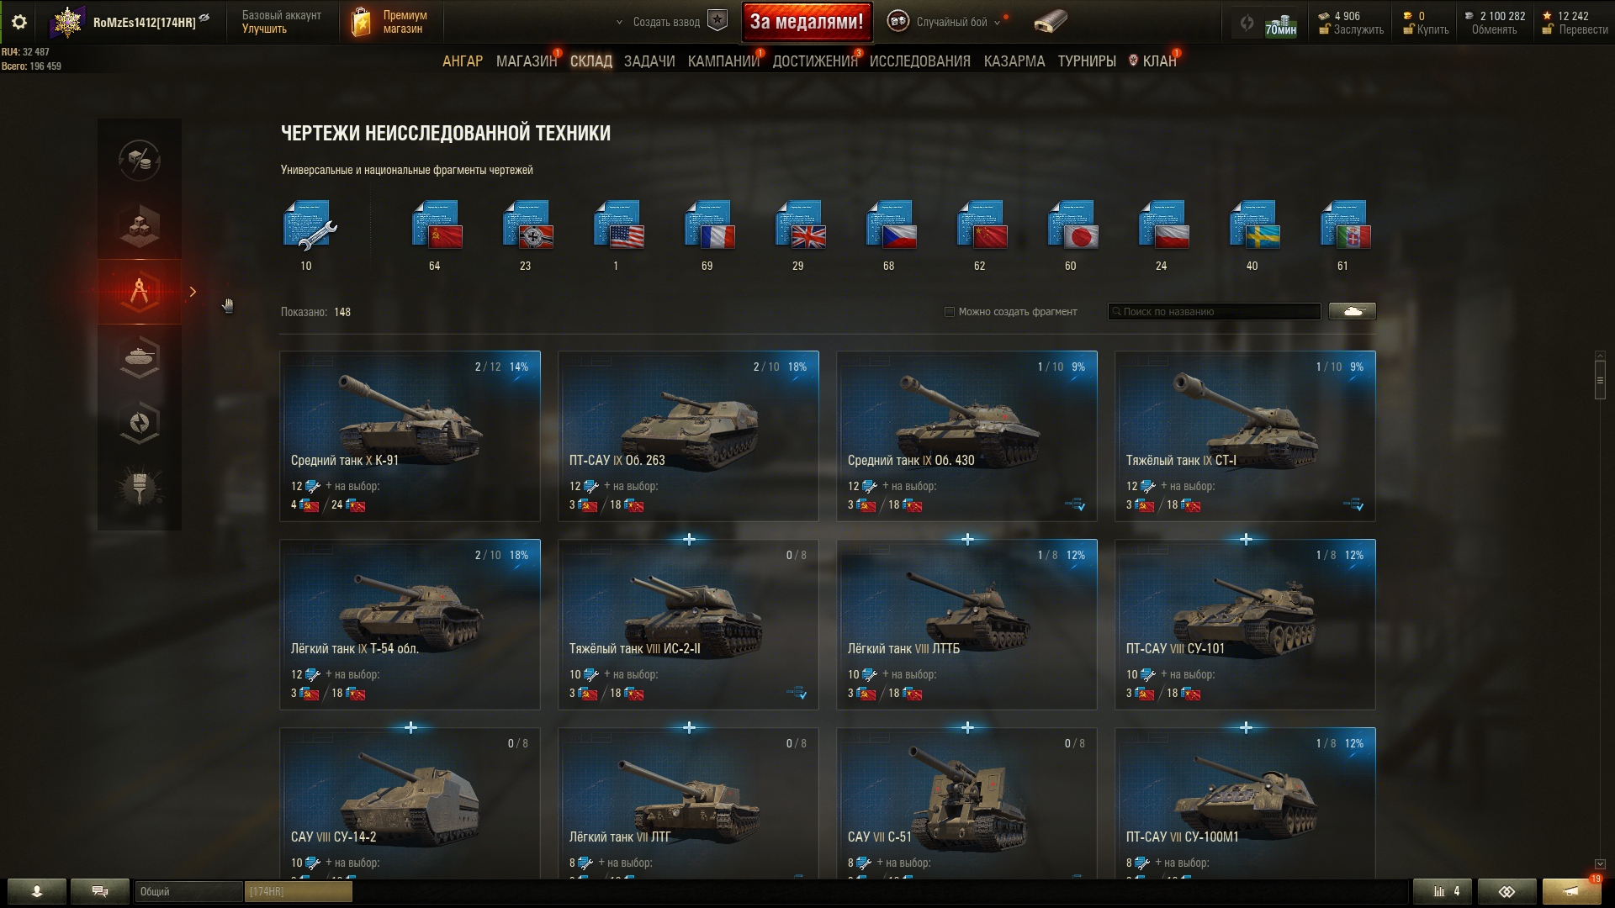Open the settings gear menu
Viewport: 1615px width, 908px height.
coord(19,23)
